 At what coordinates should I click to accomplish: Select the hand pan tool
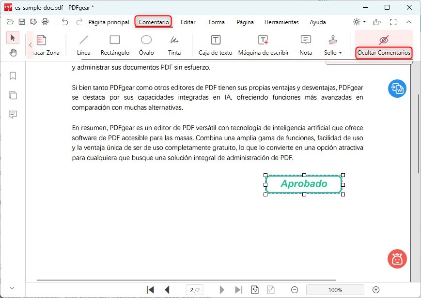pos(13,52)
